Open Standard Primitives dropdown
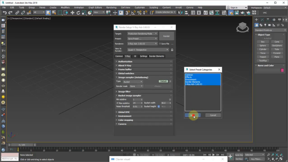This screenshot has width=288, height=162. point(270,30)
